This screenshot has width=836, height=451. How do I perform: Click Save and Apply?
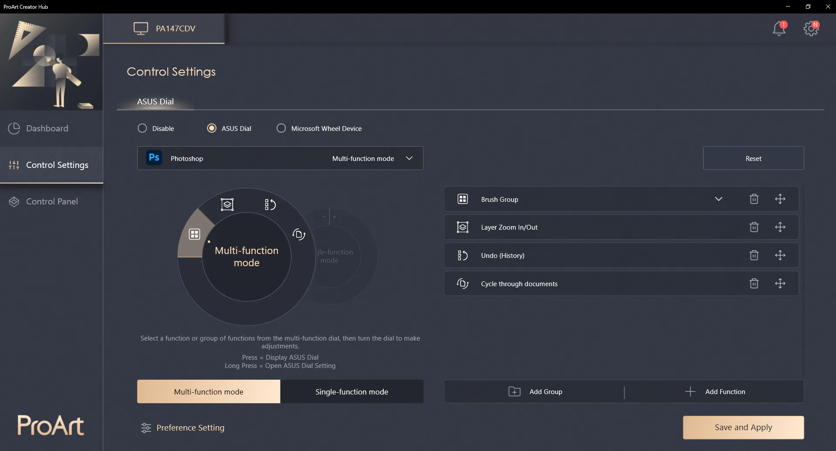(x=743, y=428)
